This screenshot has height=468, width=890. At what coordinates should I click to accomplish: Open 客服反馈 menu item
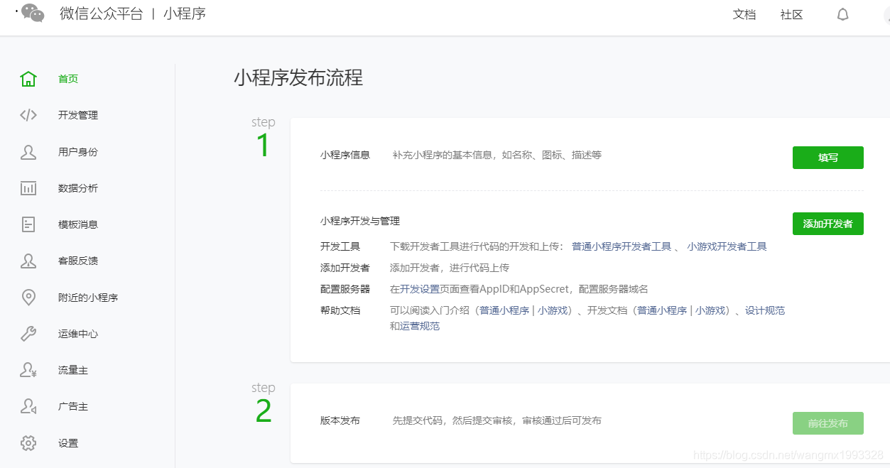pos(78,261)
